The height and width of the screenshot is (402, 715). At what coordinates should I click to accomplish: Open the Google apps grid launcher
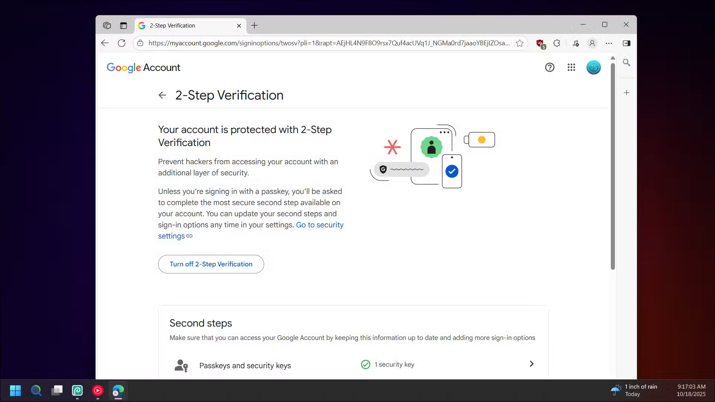(571, 67)
